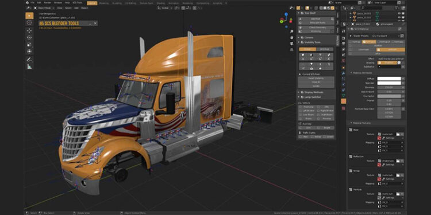Open Material properties tab icon
Screen dimensions: 431x215
click(344, 101)
